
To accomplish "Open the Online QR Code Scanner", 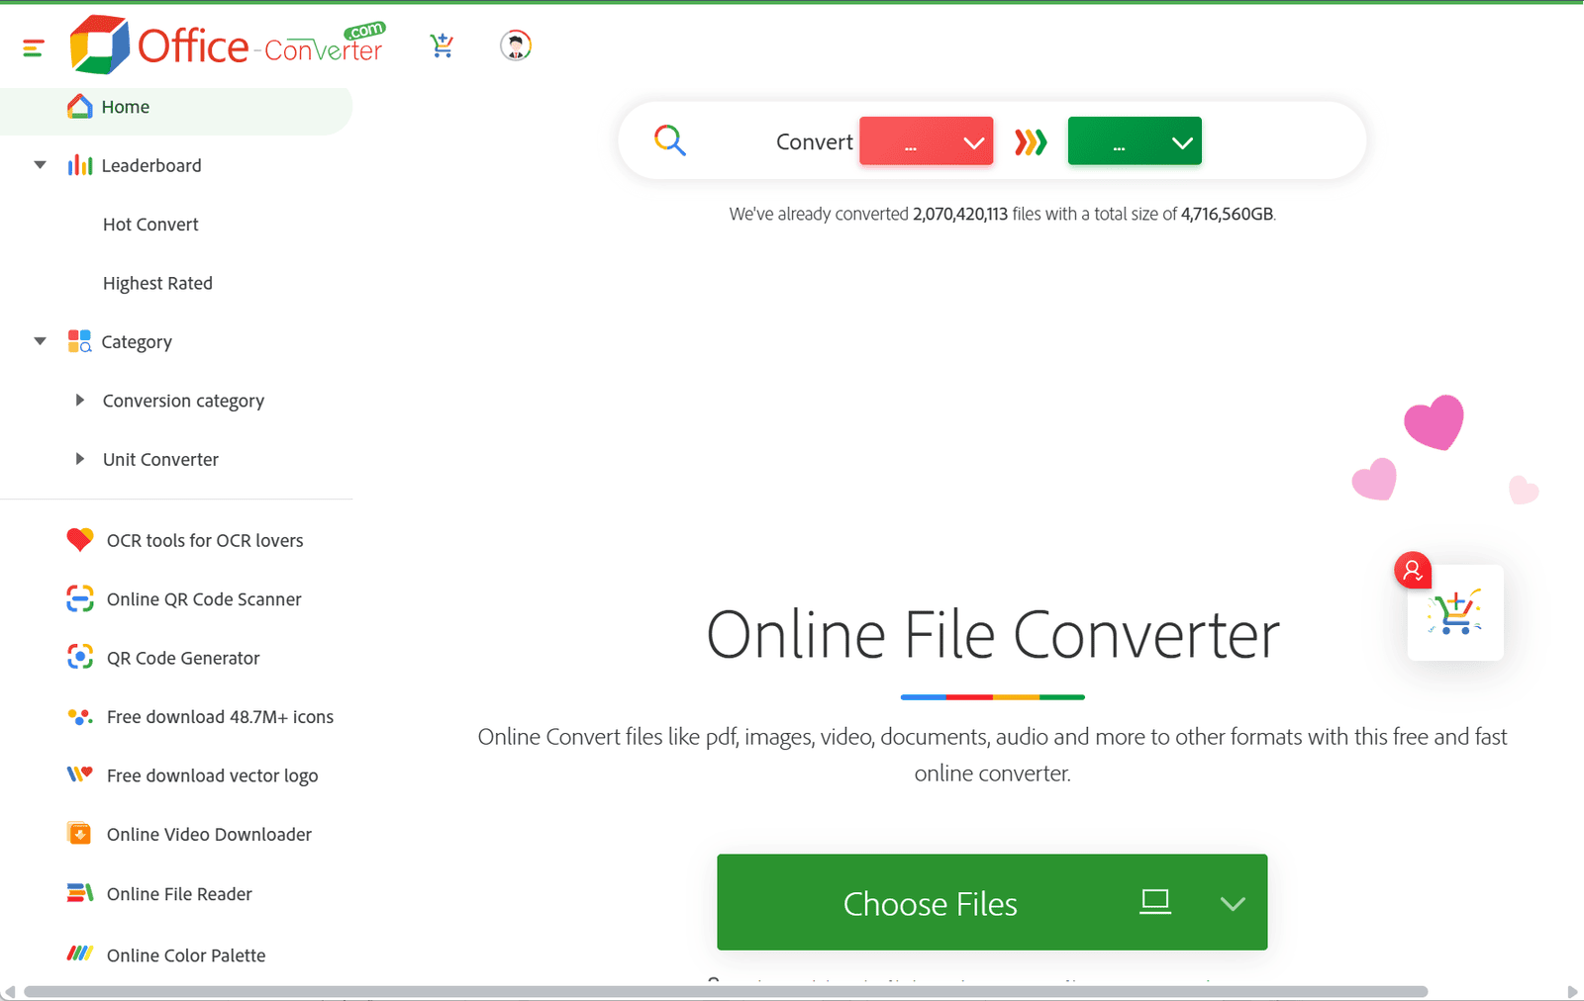I will point(204,598).
